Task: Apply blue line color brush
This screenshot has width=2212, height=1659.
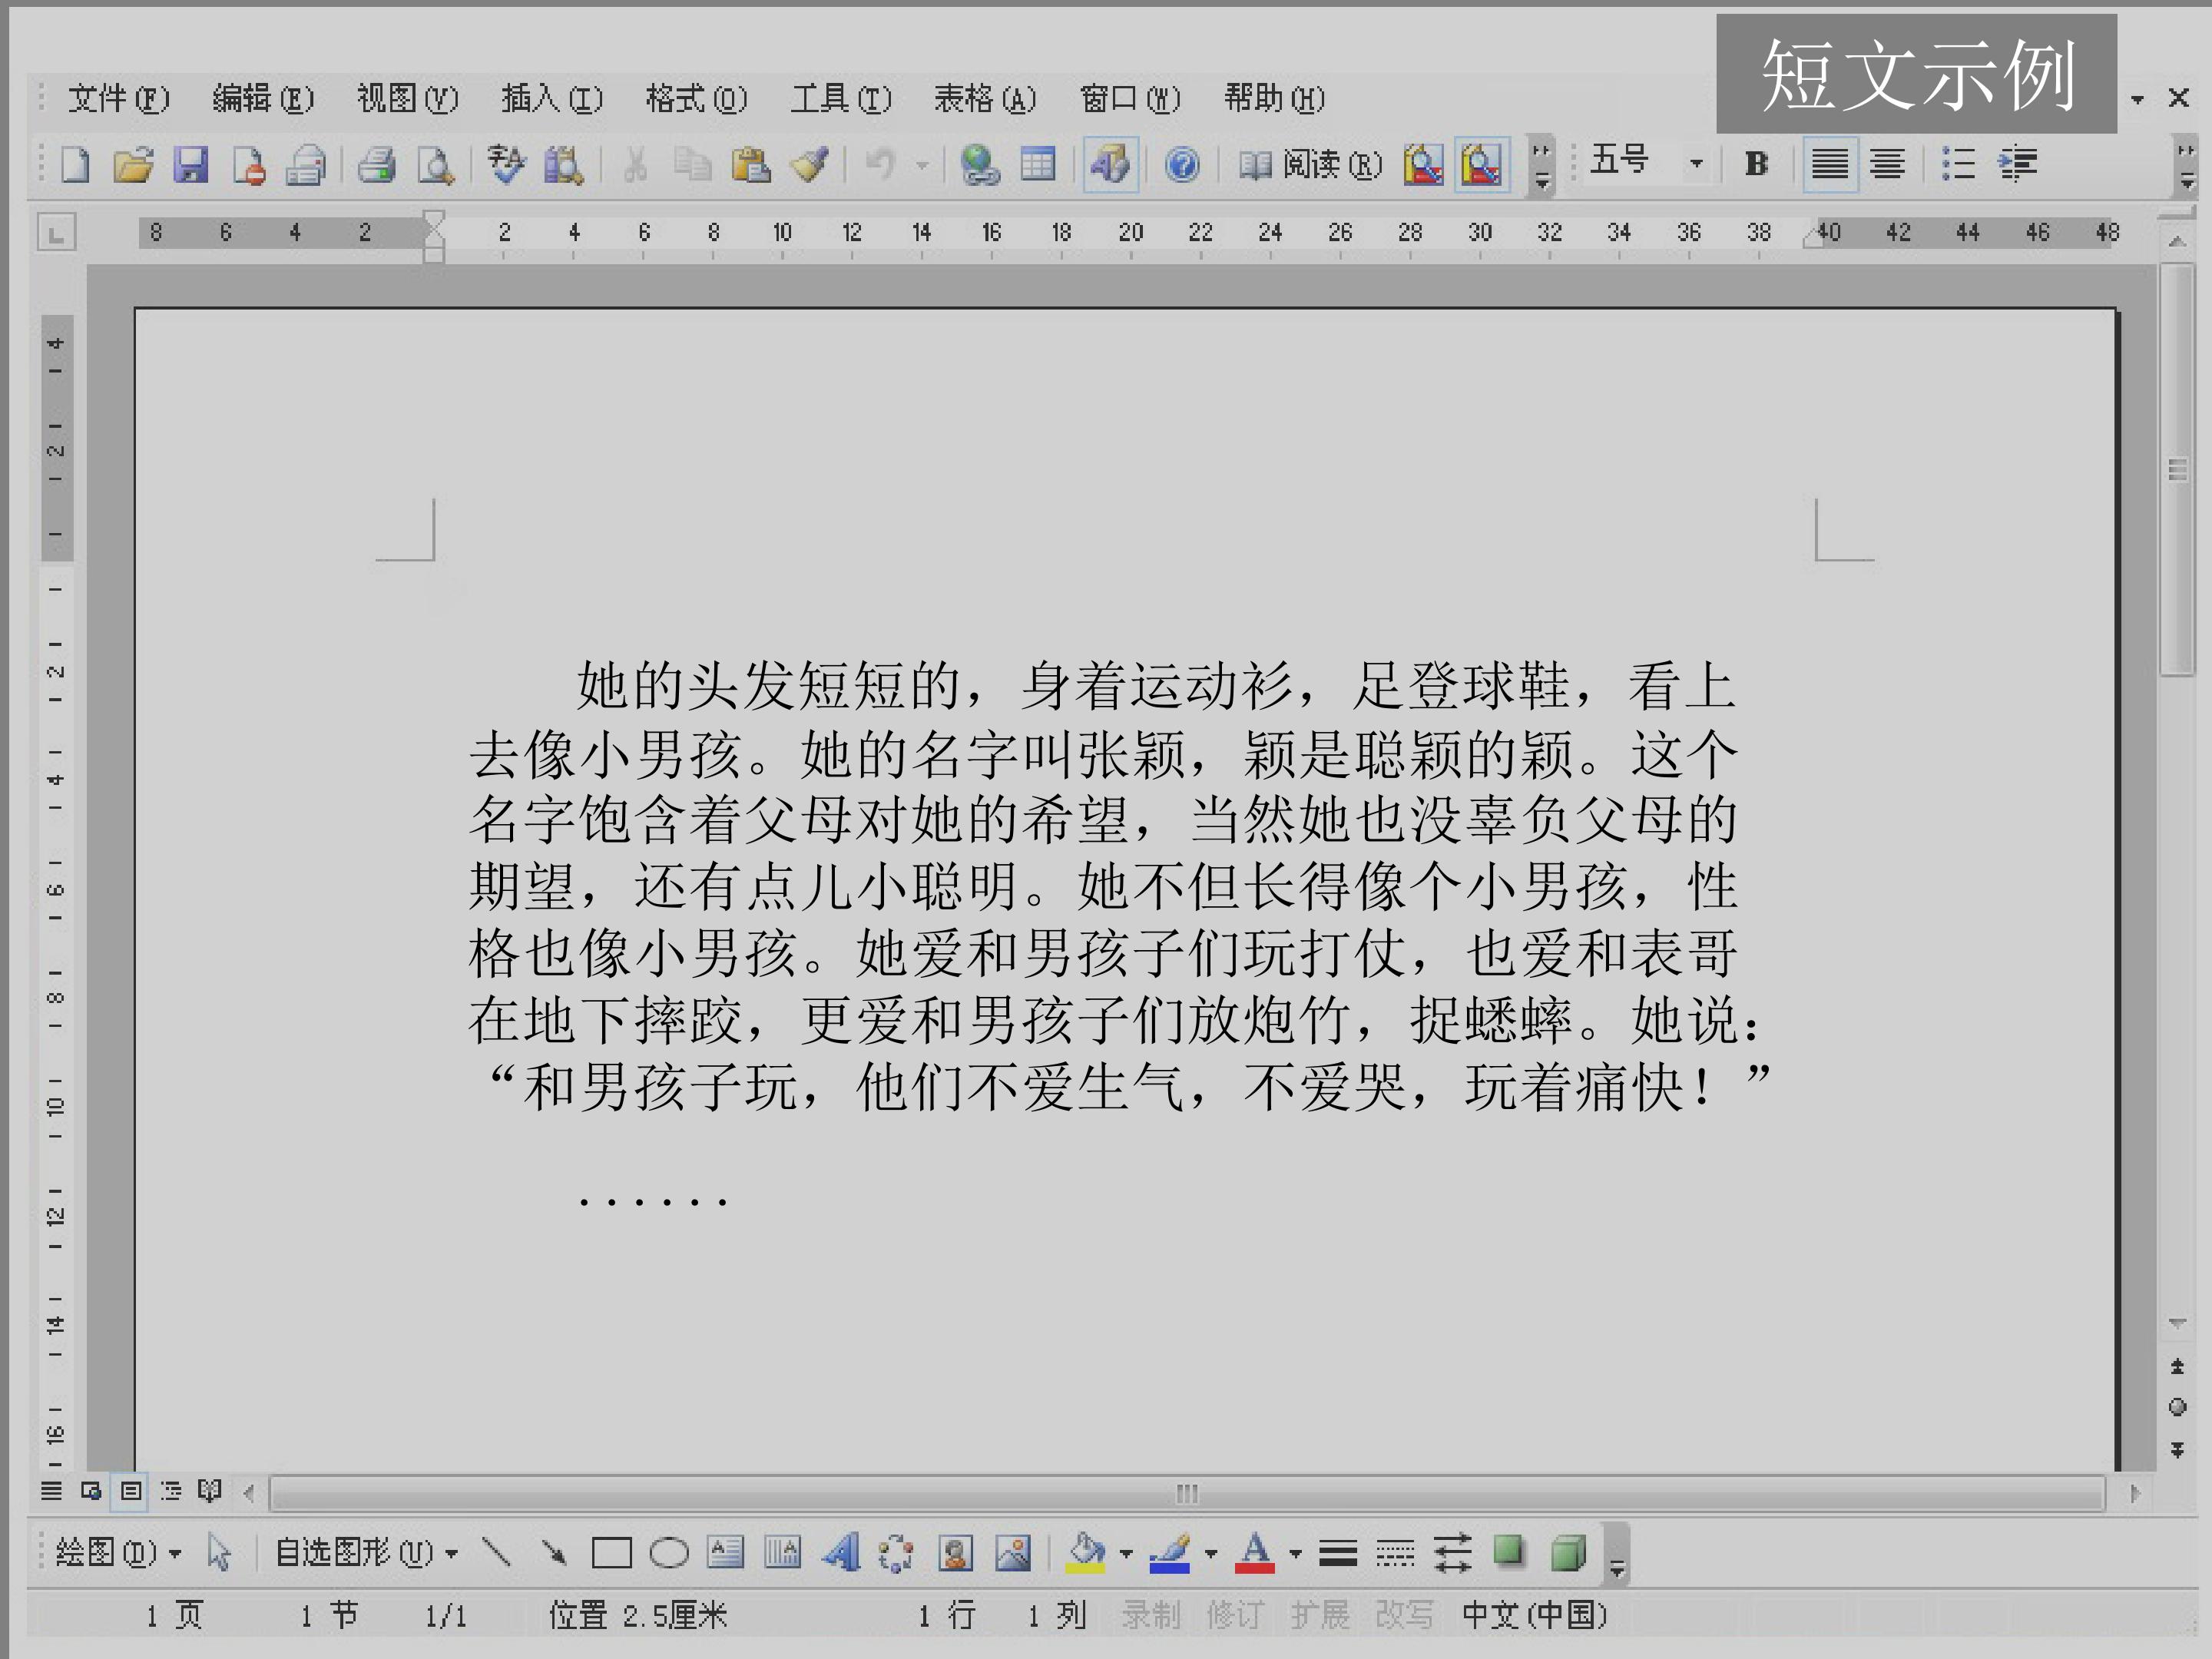Action: click(x=1170, y=1552)
